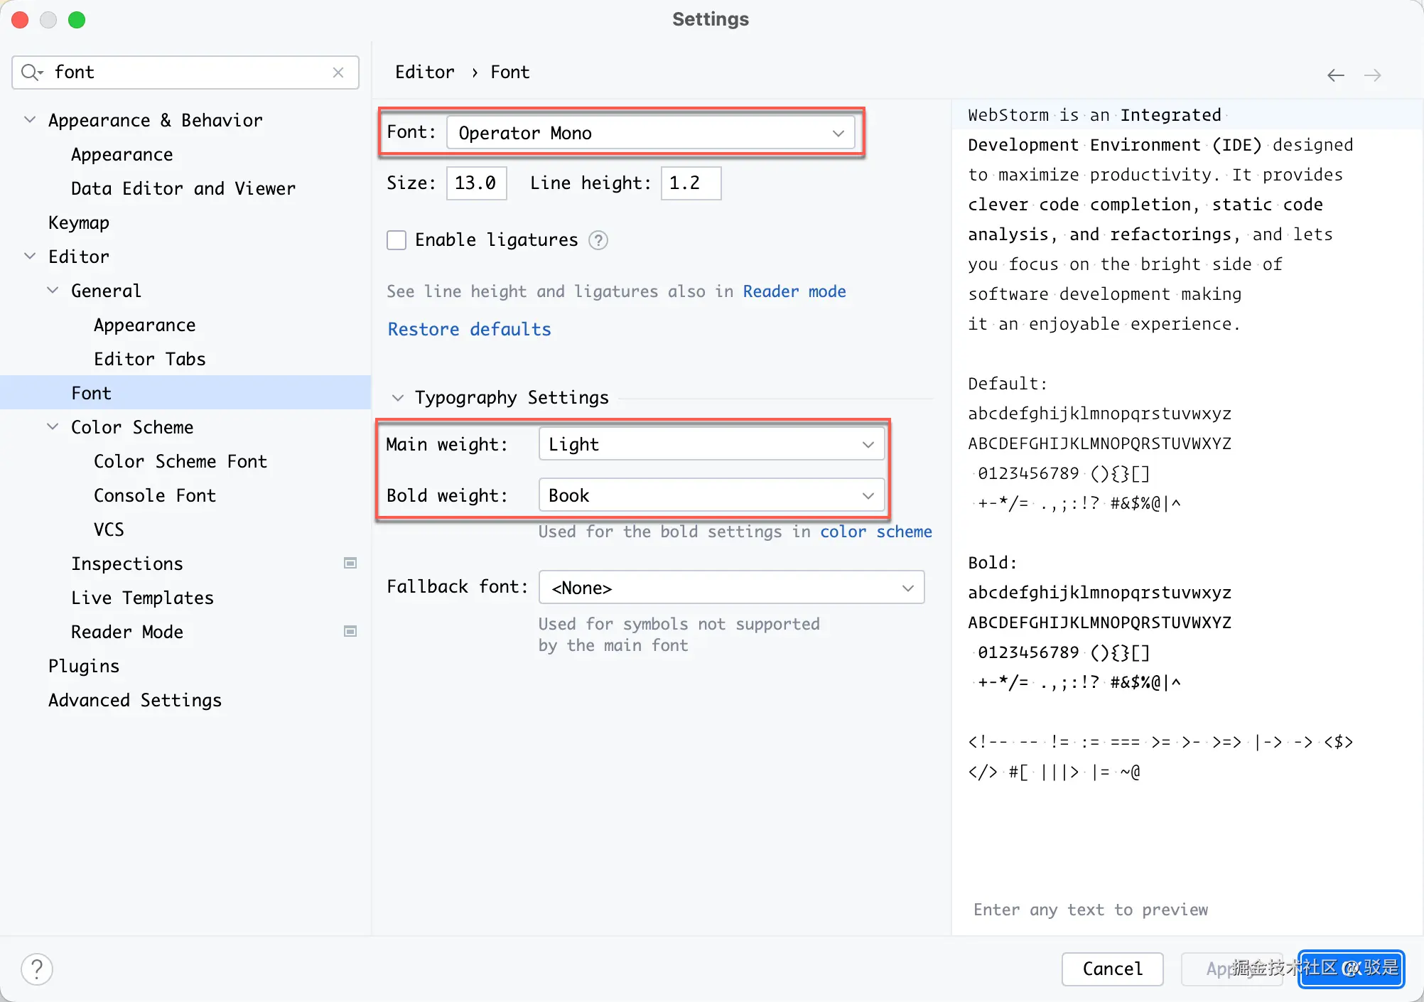Open the Main weight dropdown

(711, 444)
